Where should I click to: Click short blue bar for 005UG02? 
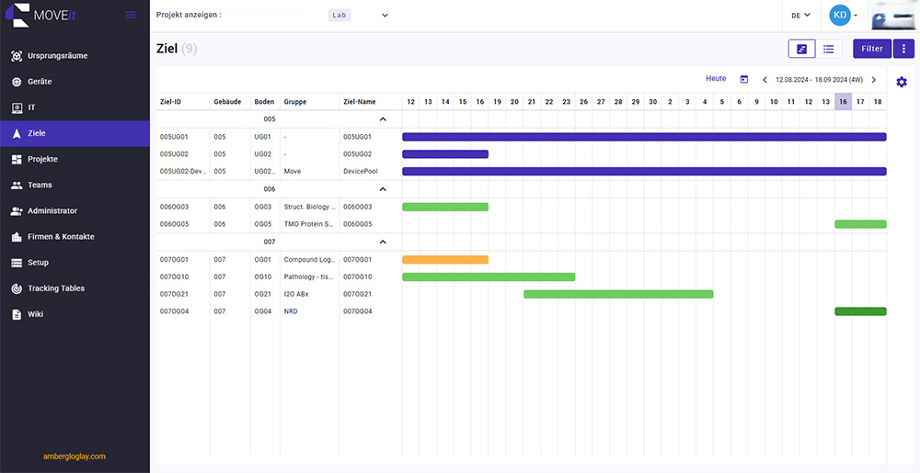[445, 154]
